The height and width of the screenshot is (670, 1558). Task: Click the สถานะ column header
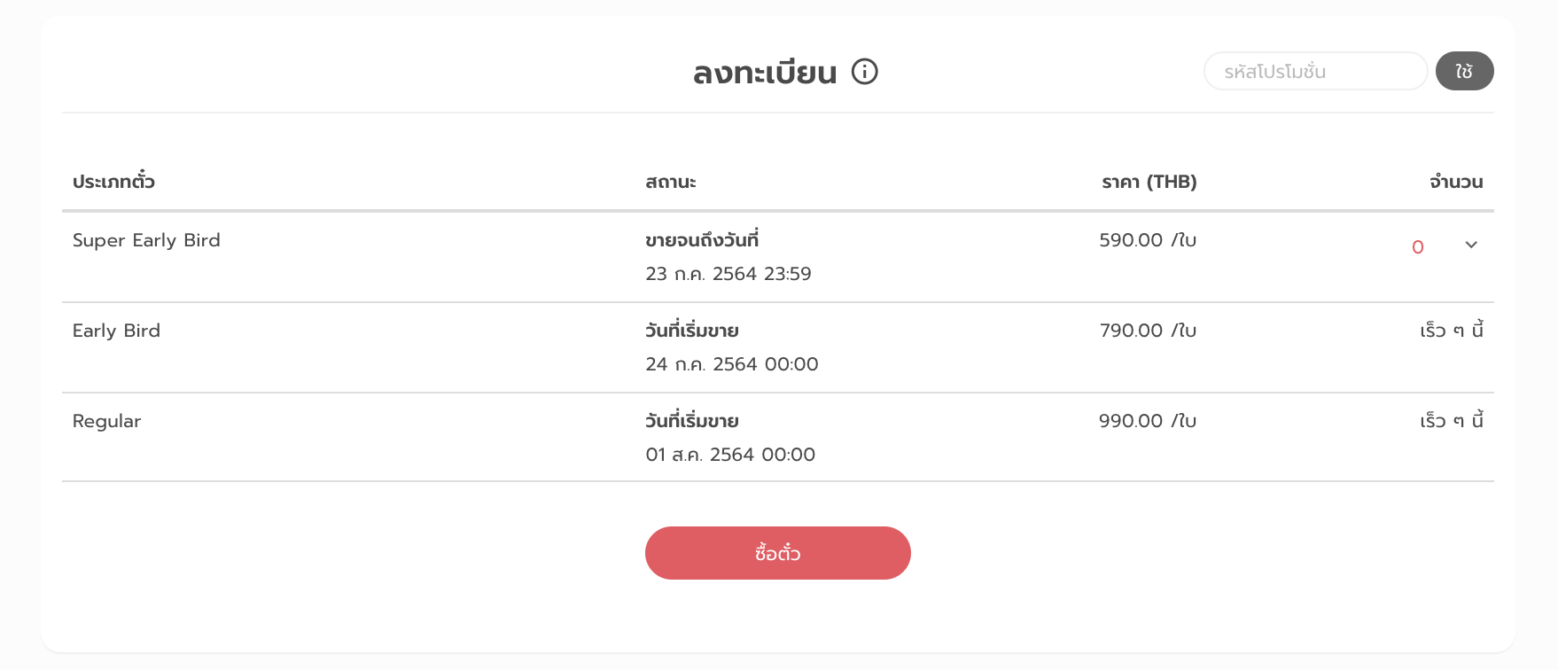tap(671, 182)
